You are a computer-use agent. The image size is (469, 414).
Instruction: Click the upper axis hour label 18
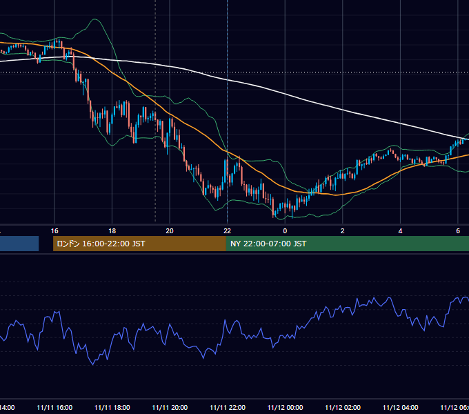[112, 231]
